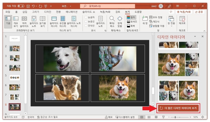Image resolution: width=210 pixels, height=122 pixels.
Task: Click the Undo arrow icon
Action: click(33, 6)
